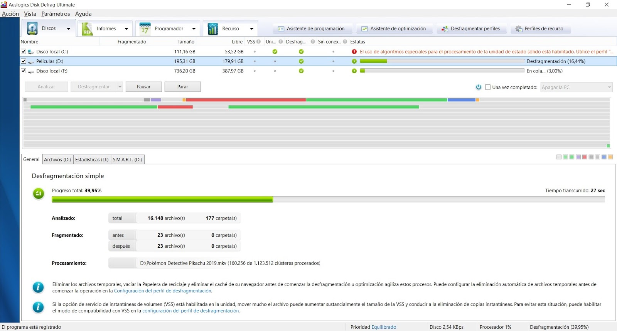617x331 pixels.
Task: Open Configuración del perfil de desfragmentación link
Action: 163,291
